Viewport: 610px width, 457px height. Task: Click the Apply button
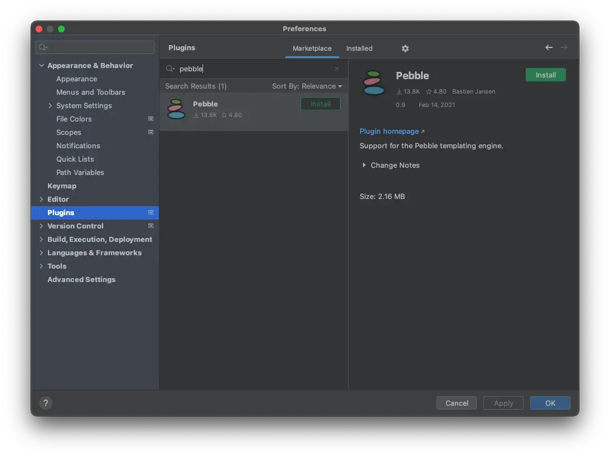pyautogui.click(x=504, y=403)
